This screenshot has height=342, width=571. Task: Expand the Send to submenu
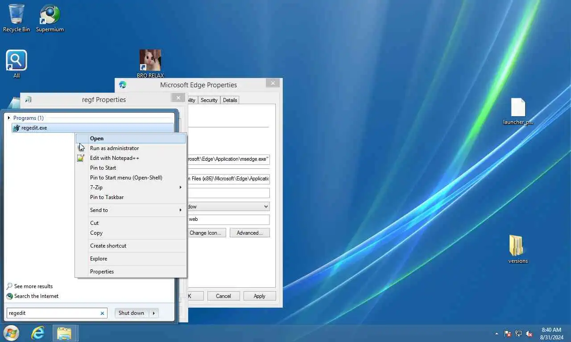pos(180,210)
